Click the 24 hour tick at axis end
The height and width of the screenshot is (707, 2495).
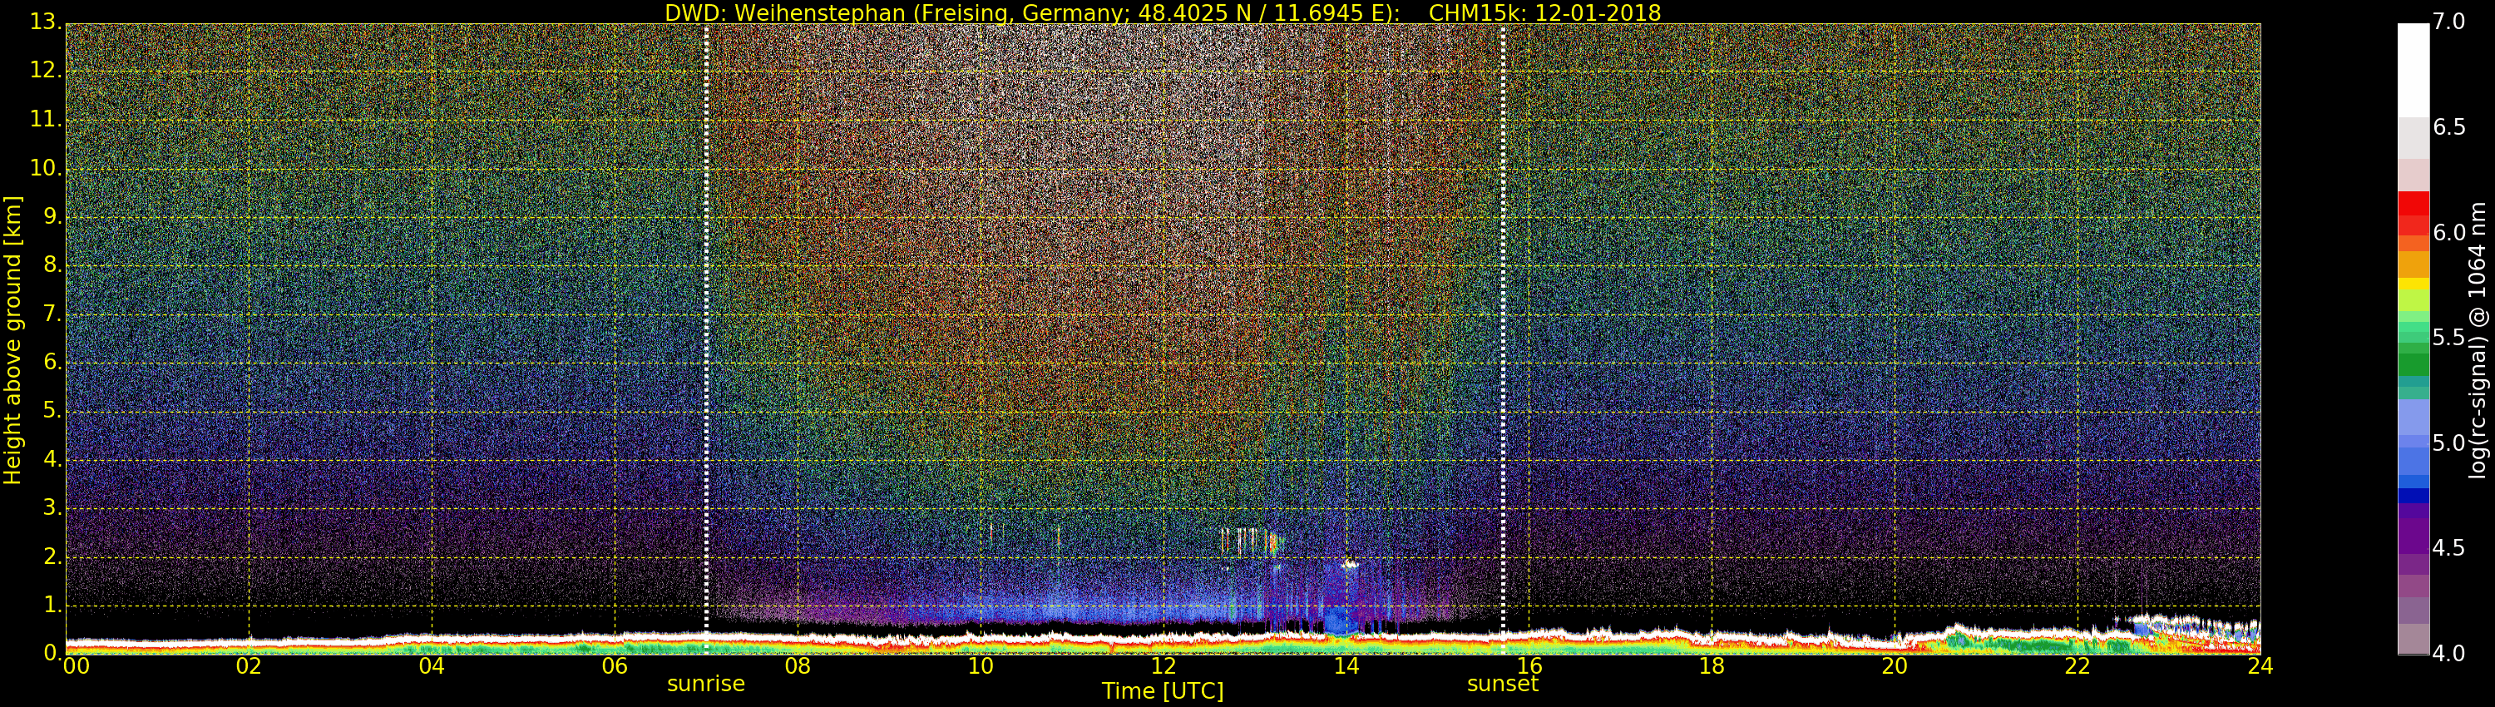pos(2260,666)
